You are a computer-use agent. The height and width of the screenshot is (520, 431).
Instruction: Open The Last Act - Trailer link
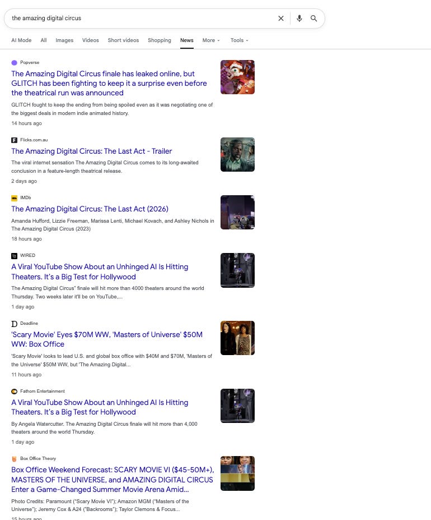coord(92,151)
